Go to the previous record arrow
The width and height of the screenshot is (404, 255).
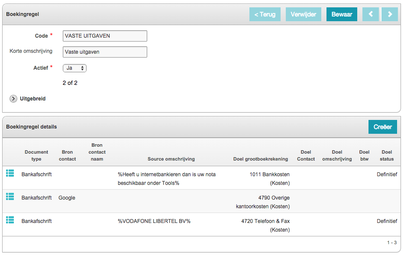pyautogui.click(x=371, y=14)
